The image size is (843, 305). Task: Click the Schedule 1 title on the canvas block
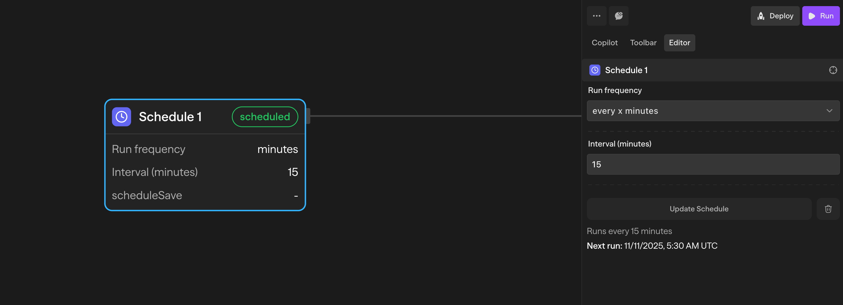pyautogui.click(x=170, y=117)
